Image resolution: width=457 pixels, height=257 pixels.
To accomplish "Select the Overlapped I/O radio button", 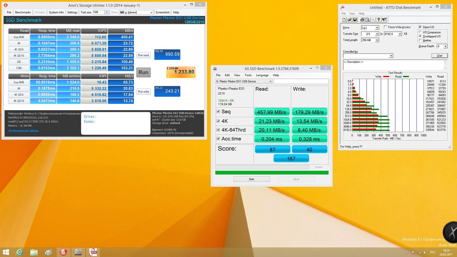I will pos(420,36).
